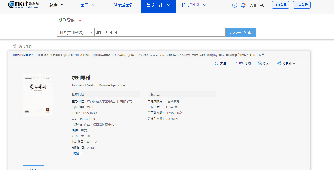Click the 出版来源检索 search button
The height and width of the screenshot is (170, 334).
click(x=241, y=32)
